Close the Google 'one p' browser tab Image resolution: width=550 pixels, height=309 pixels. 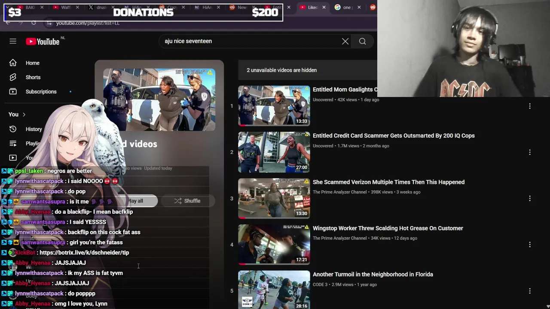pos(359,7)
